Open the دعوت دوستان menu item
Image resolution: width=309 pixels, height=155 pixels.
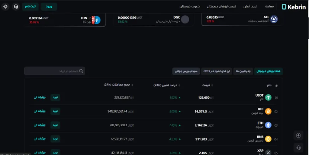pyautogui.click(x=189, y=6)
